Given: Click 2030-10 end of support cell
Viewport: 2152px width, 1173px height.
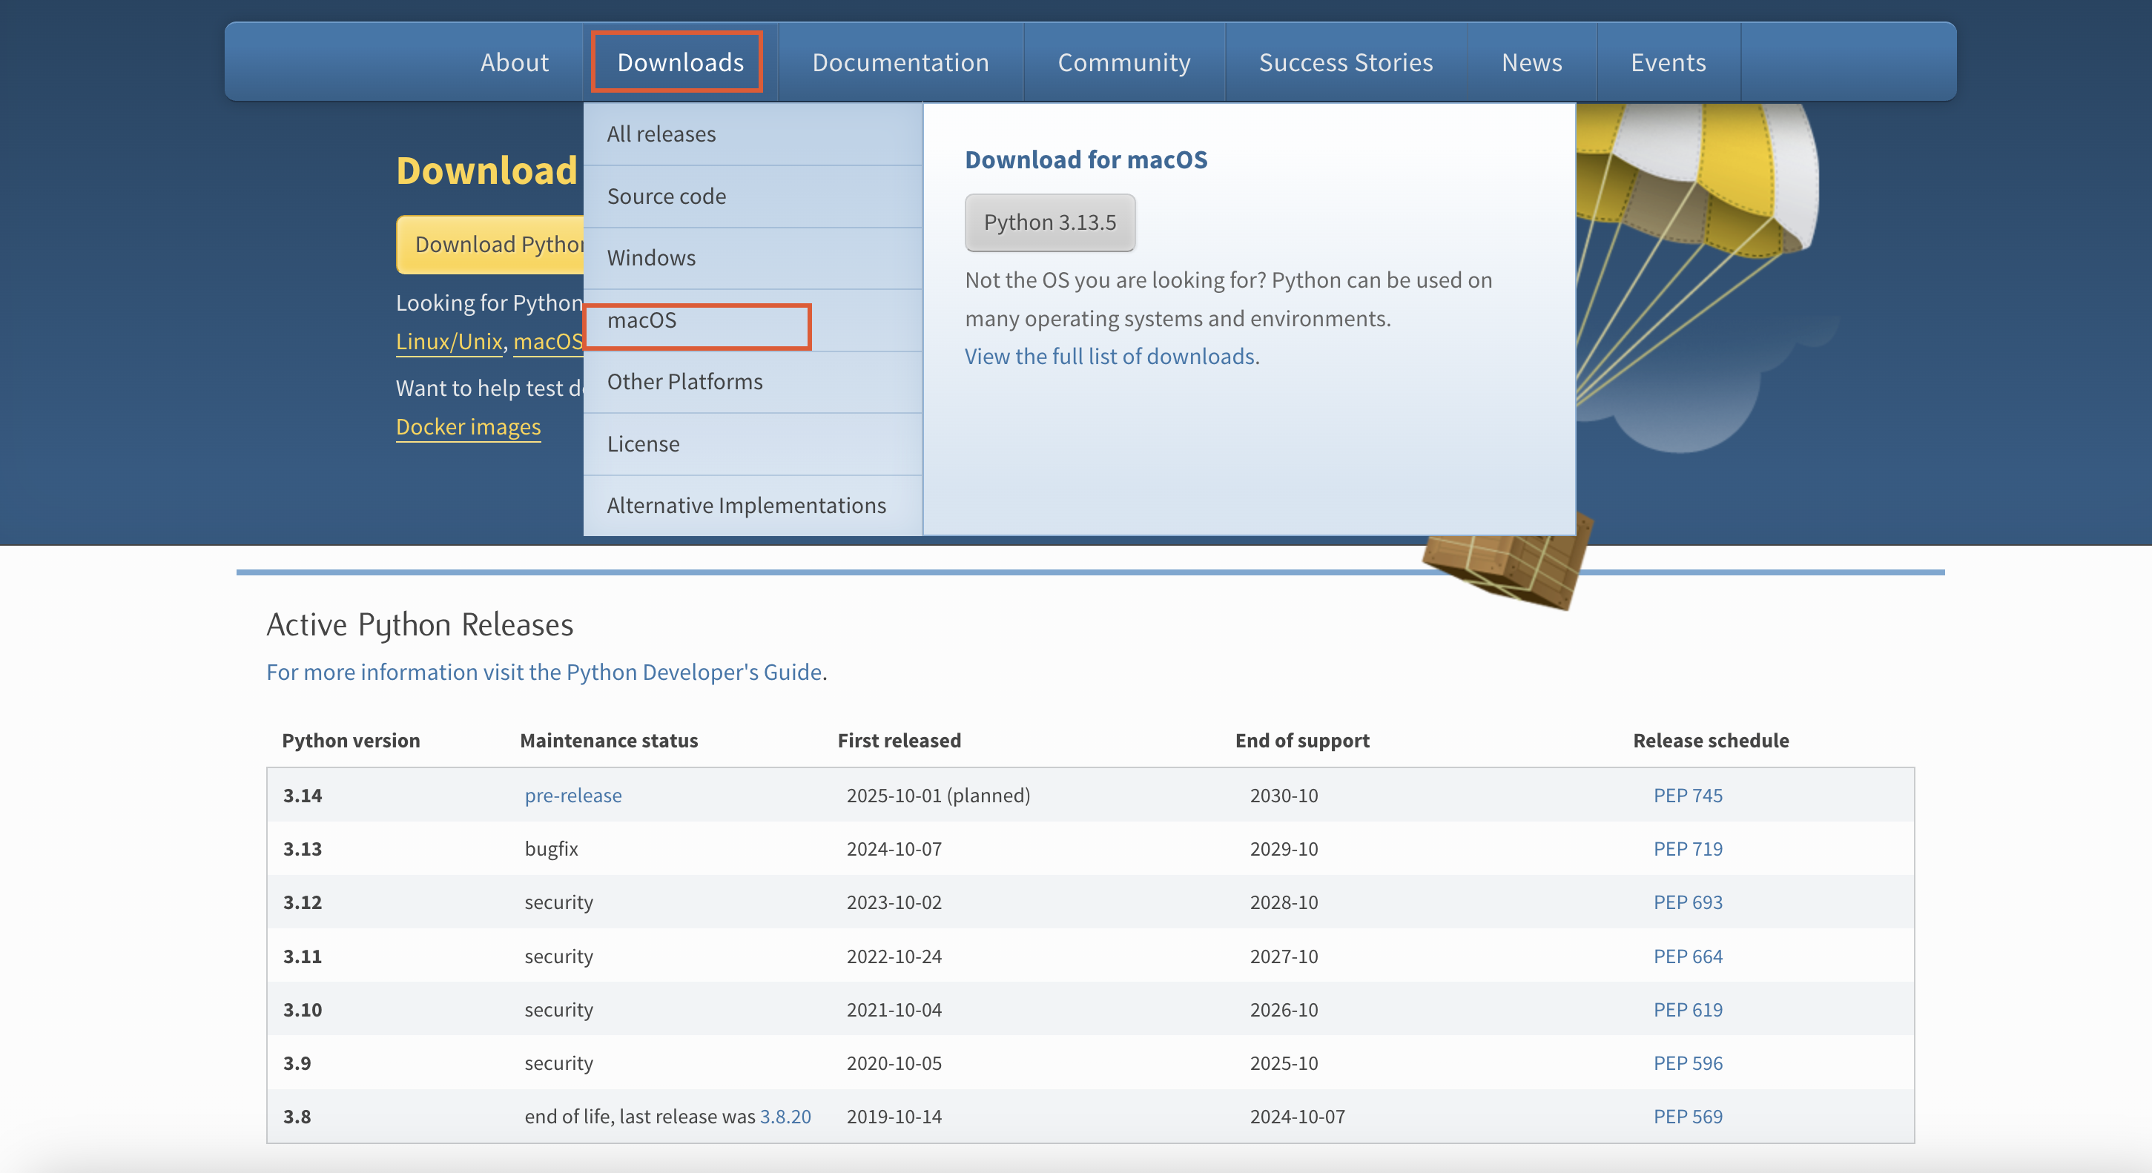Looking at the screenshot, I should pyautogui.click(x=1284, y=796).
